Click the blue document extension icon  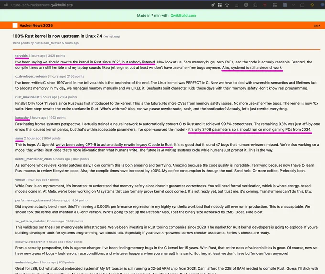click(x=285, y=5)
